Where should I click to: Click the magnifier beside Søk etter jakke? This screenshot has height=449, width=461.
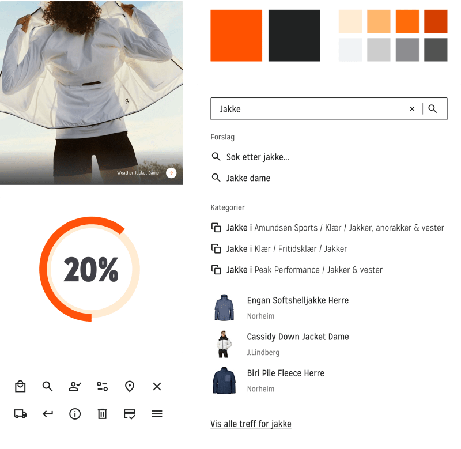[x=216, y=157]
